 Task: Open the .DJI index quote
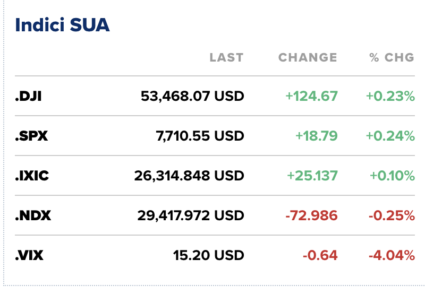[x=29, y=96]
